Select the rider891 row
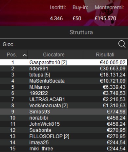The height and width of the screenshot is (152, 128). (x=64, y=69)
